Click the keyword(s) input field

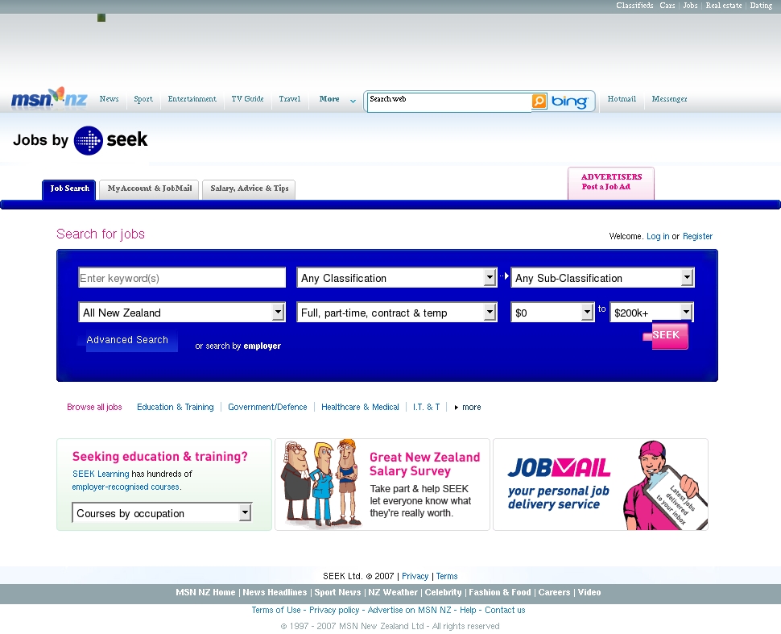coord(182,278)
